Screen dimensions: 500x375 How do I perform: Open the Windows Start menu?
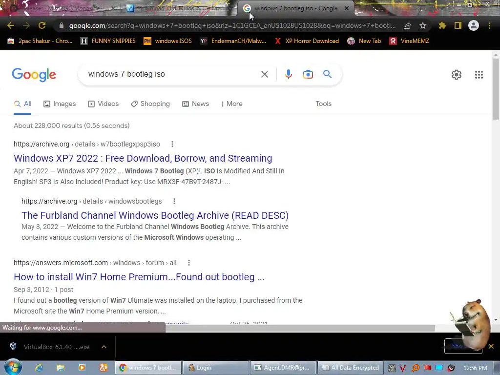(13, 367)
